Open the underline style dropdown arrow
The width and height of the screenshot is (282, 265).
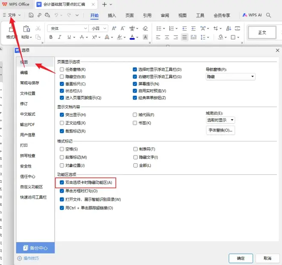[74, 37]
